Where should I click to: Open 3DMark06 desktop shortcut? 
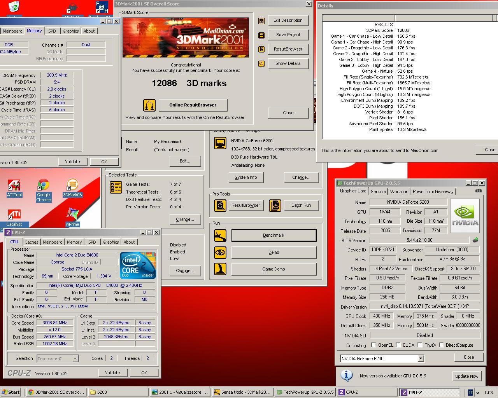pos(72,189)
